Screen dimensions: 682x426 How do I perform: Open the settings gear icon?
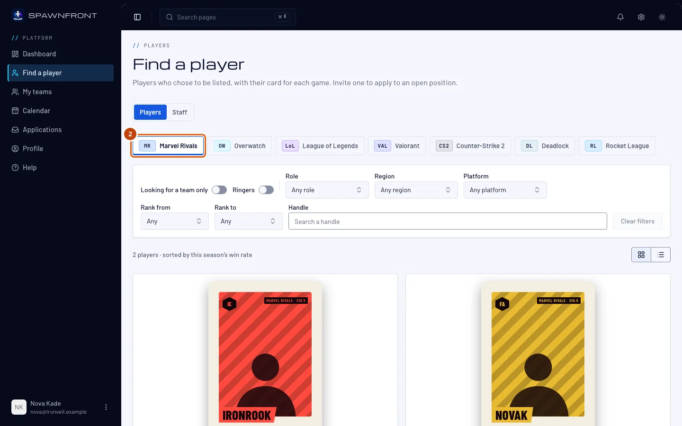click(x=641, y=17)
